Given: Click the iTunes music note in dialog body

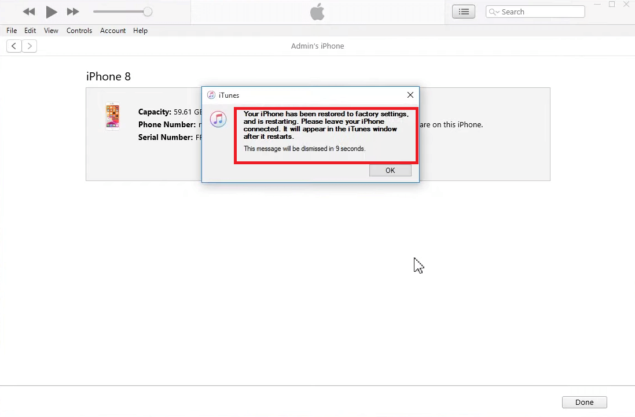Looking at the screenshot, I should (x=218, y=119).
